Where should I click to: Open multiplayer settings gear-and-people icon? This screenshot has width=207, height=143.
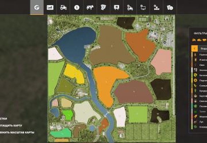point(156,8)
